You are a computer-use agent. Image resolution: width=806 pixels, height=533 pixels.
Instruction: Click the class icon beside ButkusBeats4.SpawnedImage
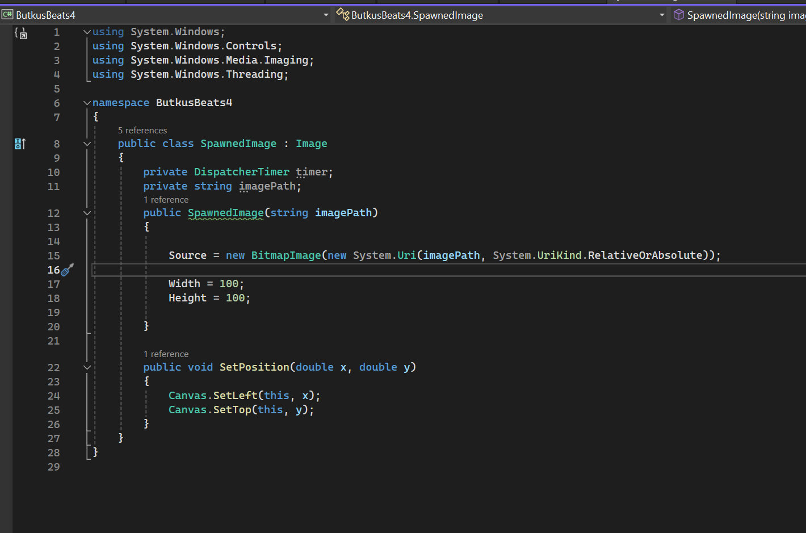342,15
